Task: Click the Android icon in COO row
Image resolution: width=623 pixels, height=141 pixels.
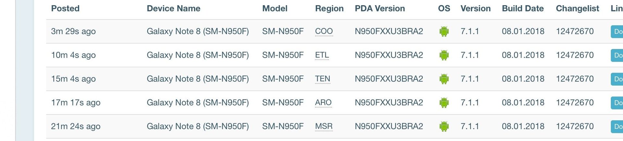Action: coord(444,31)
